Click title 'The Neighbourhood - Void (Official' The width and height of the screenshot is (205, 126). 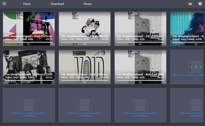click(x=84, y=74)
